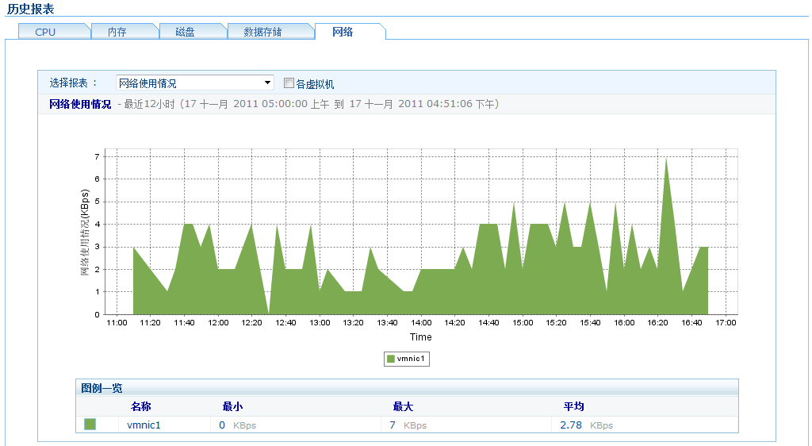
Task: Click the green swatch in the vmnic1 table row
Action: pyautogui.click(x=90, y=425)
